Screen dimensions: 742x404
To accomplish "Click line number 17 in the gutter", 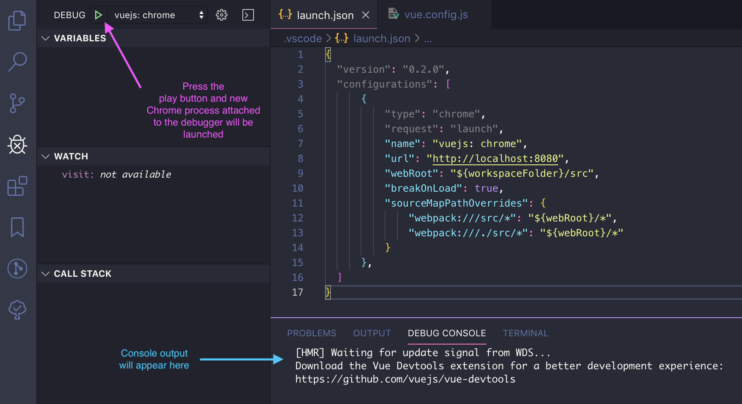I will [297, 292].
